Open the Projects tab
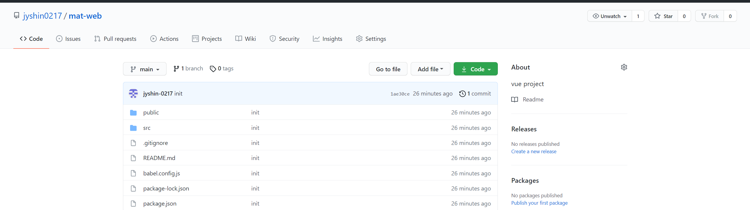750x210 pixels. (x=207, y=39)
